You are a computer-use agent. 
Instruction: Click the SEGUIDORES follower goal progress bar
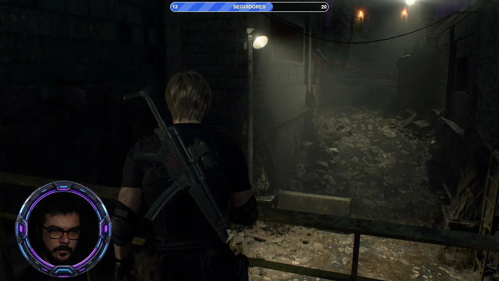249,7
